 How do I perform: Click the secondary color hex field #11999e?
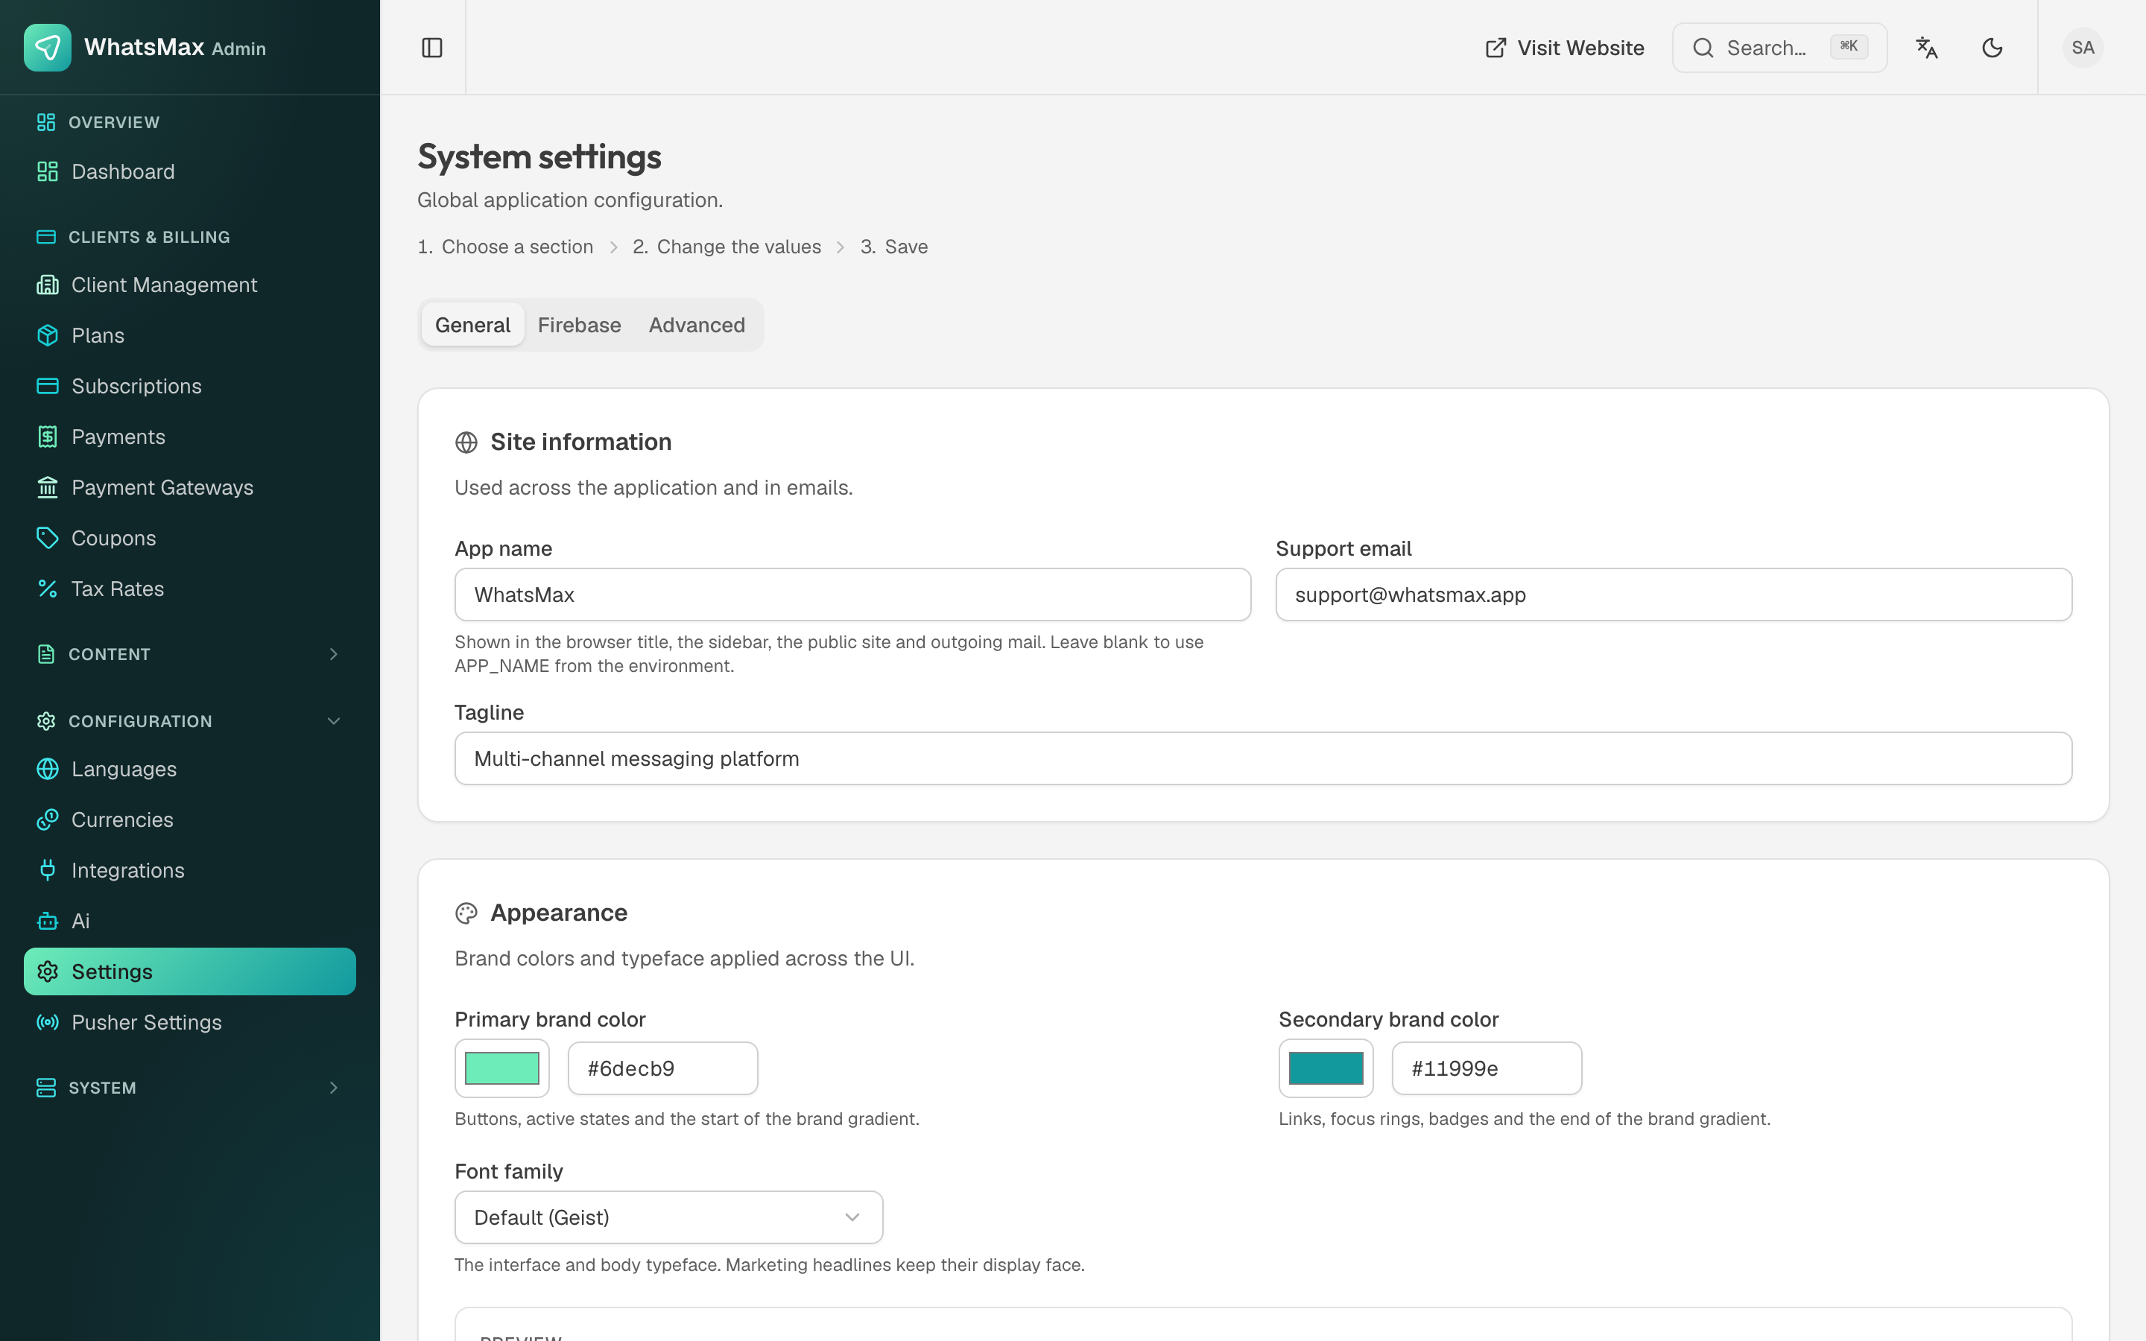point(1487,1069)
